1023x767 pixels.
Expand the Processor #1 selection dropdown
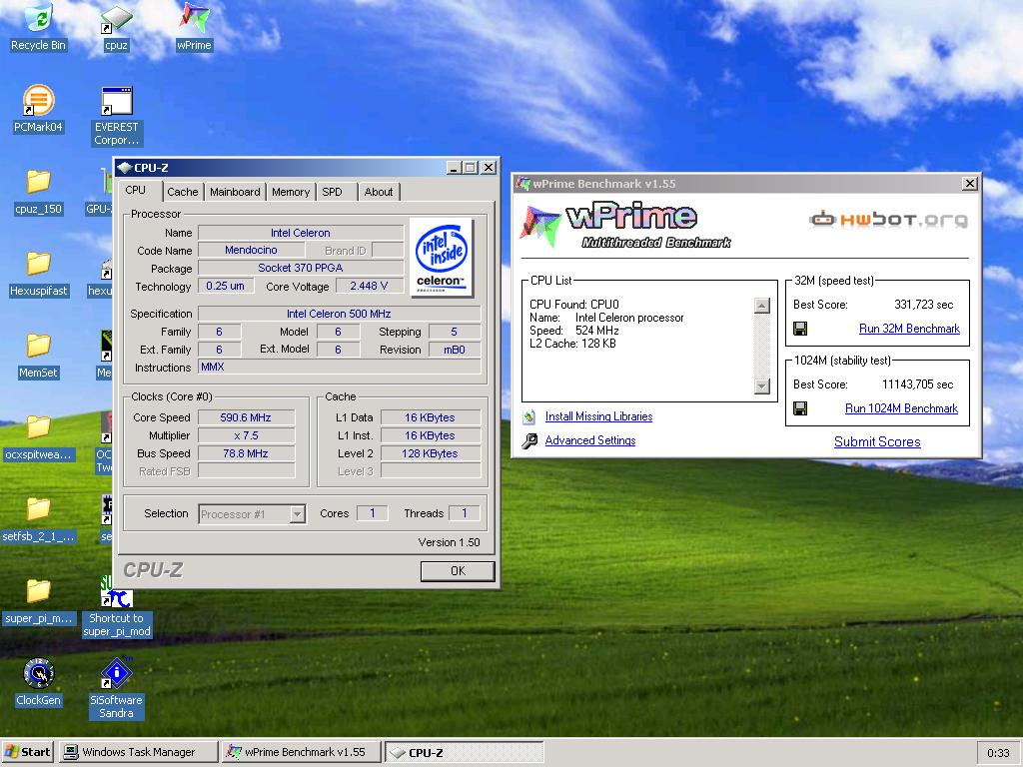click(297, 514)
